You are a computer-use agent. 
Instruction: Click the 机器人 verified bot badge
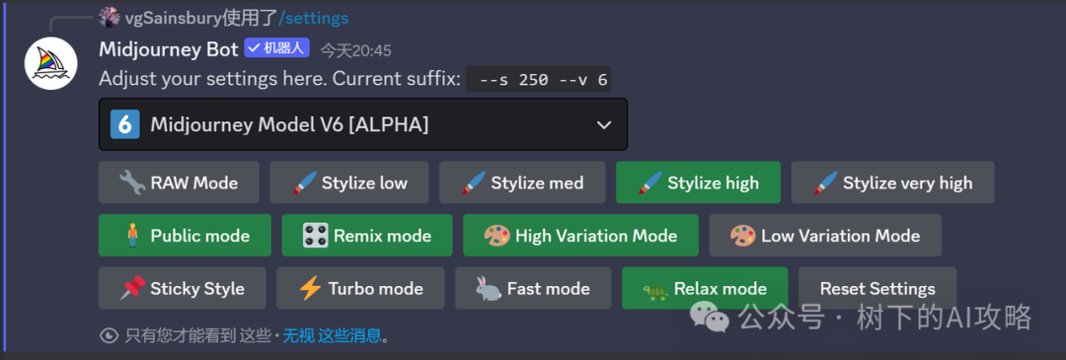pyautogui.click(x=277, y=48)
